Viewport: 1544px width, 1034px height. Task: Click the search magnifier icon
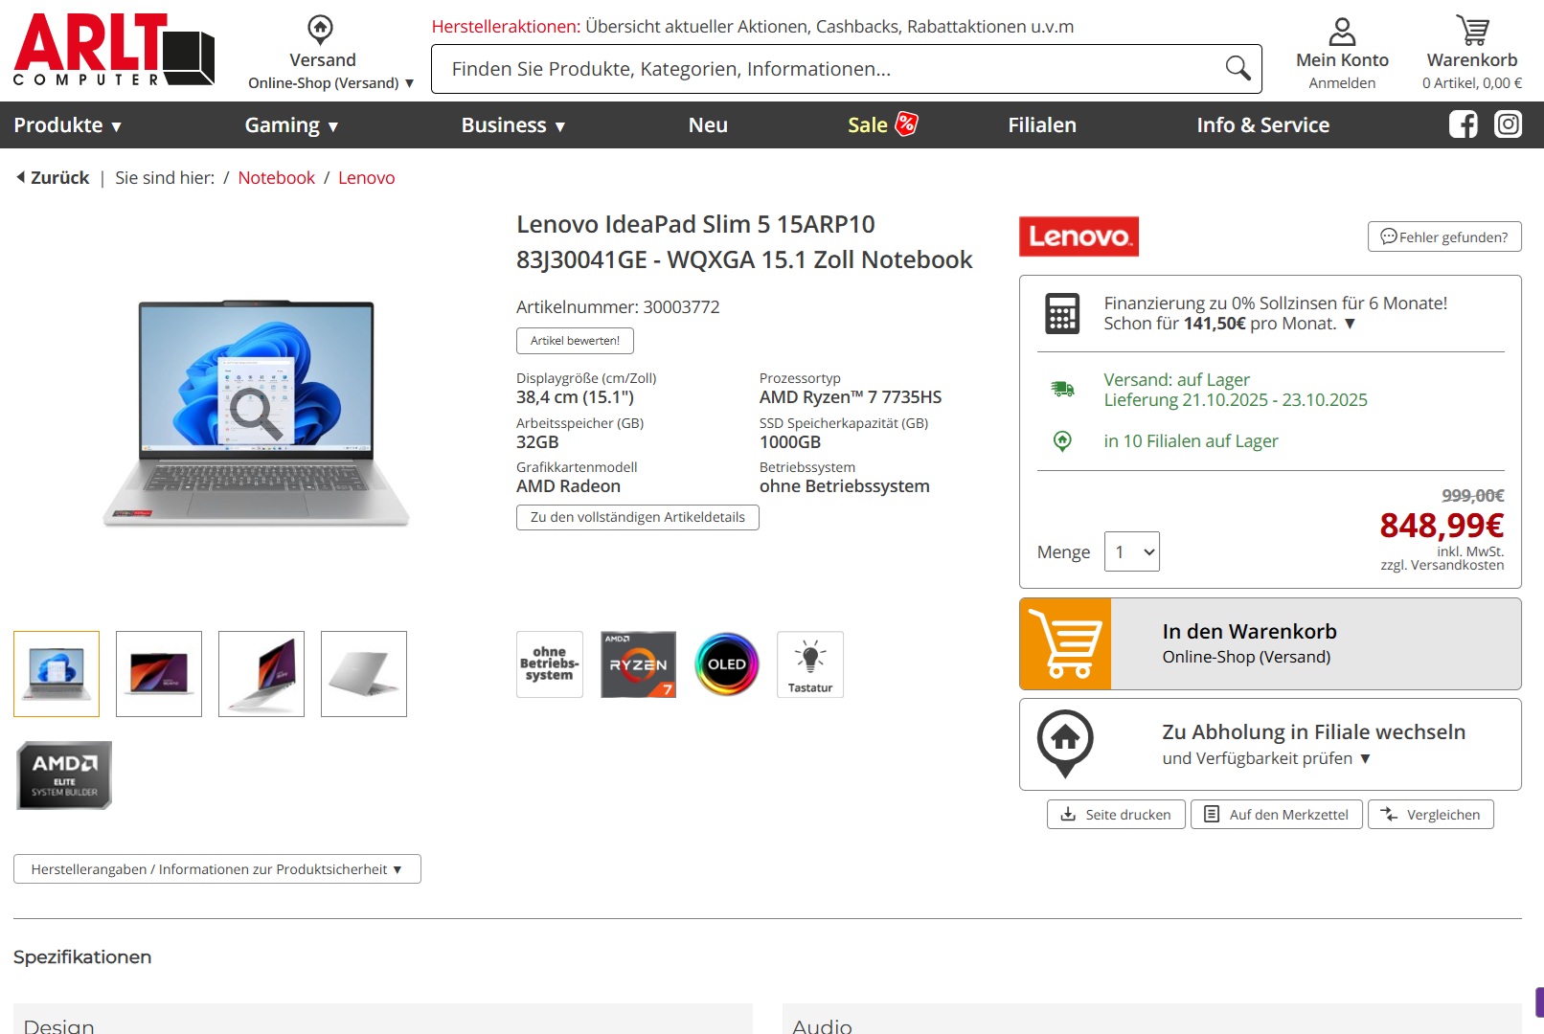1237,68
